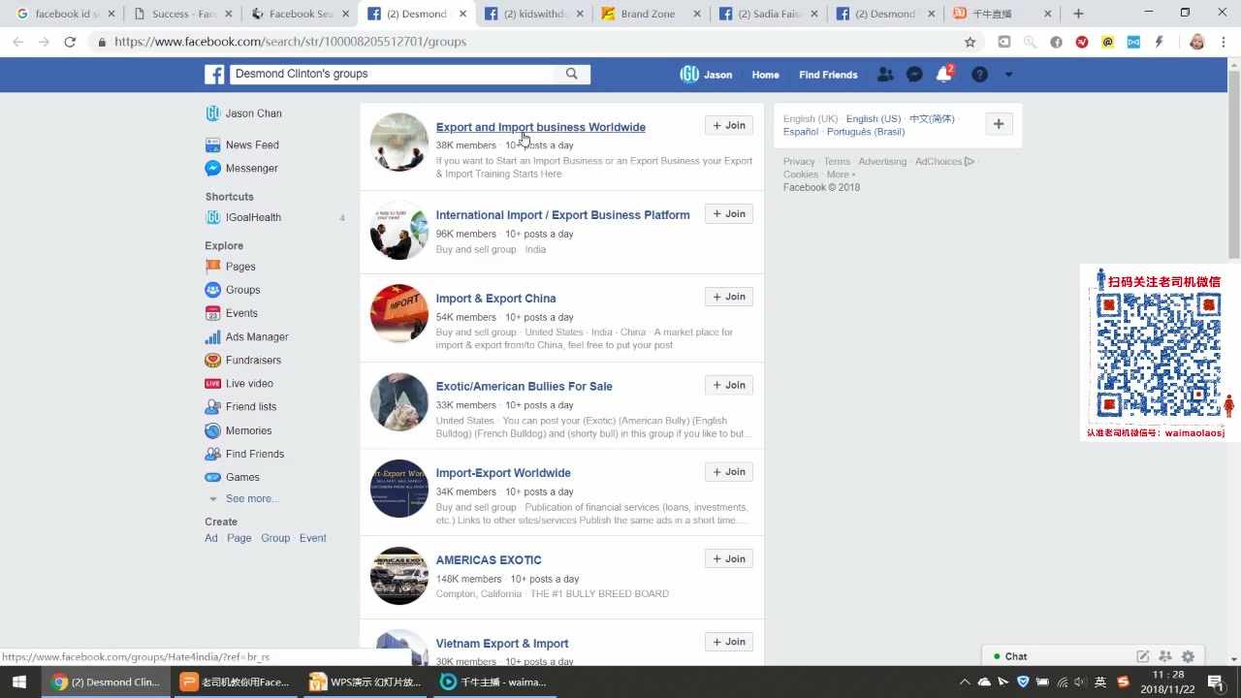
Task: Click the search magnifier button in Facebook bar
Action: (x=572, y=74)
